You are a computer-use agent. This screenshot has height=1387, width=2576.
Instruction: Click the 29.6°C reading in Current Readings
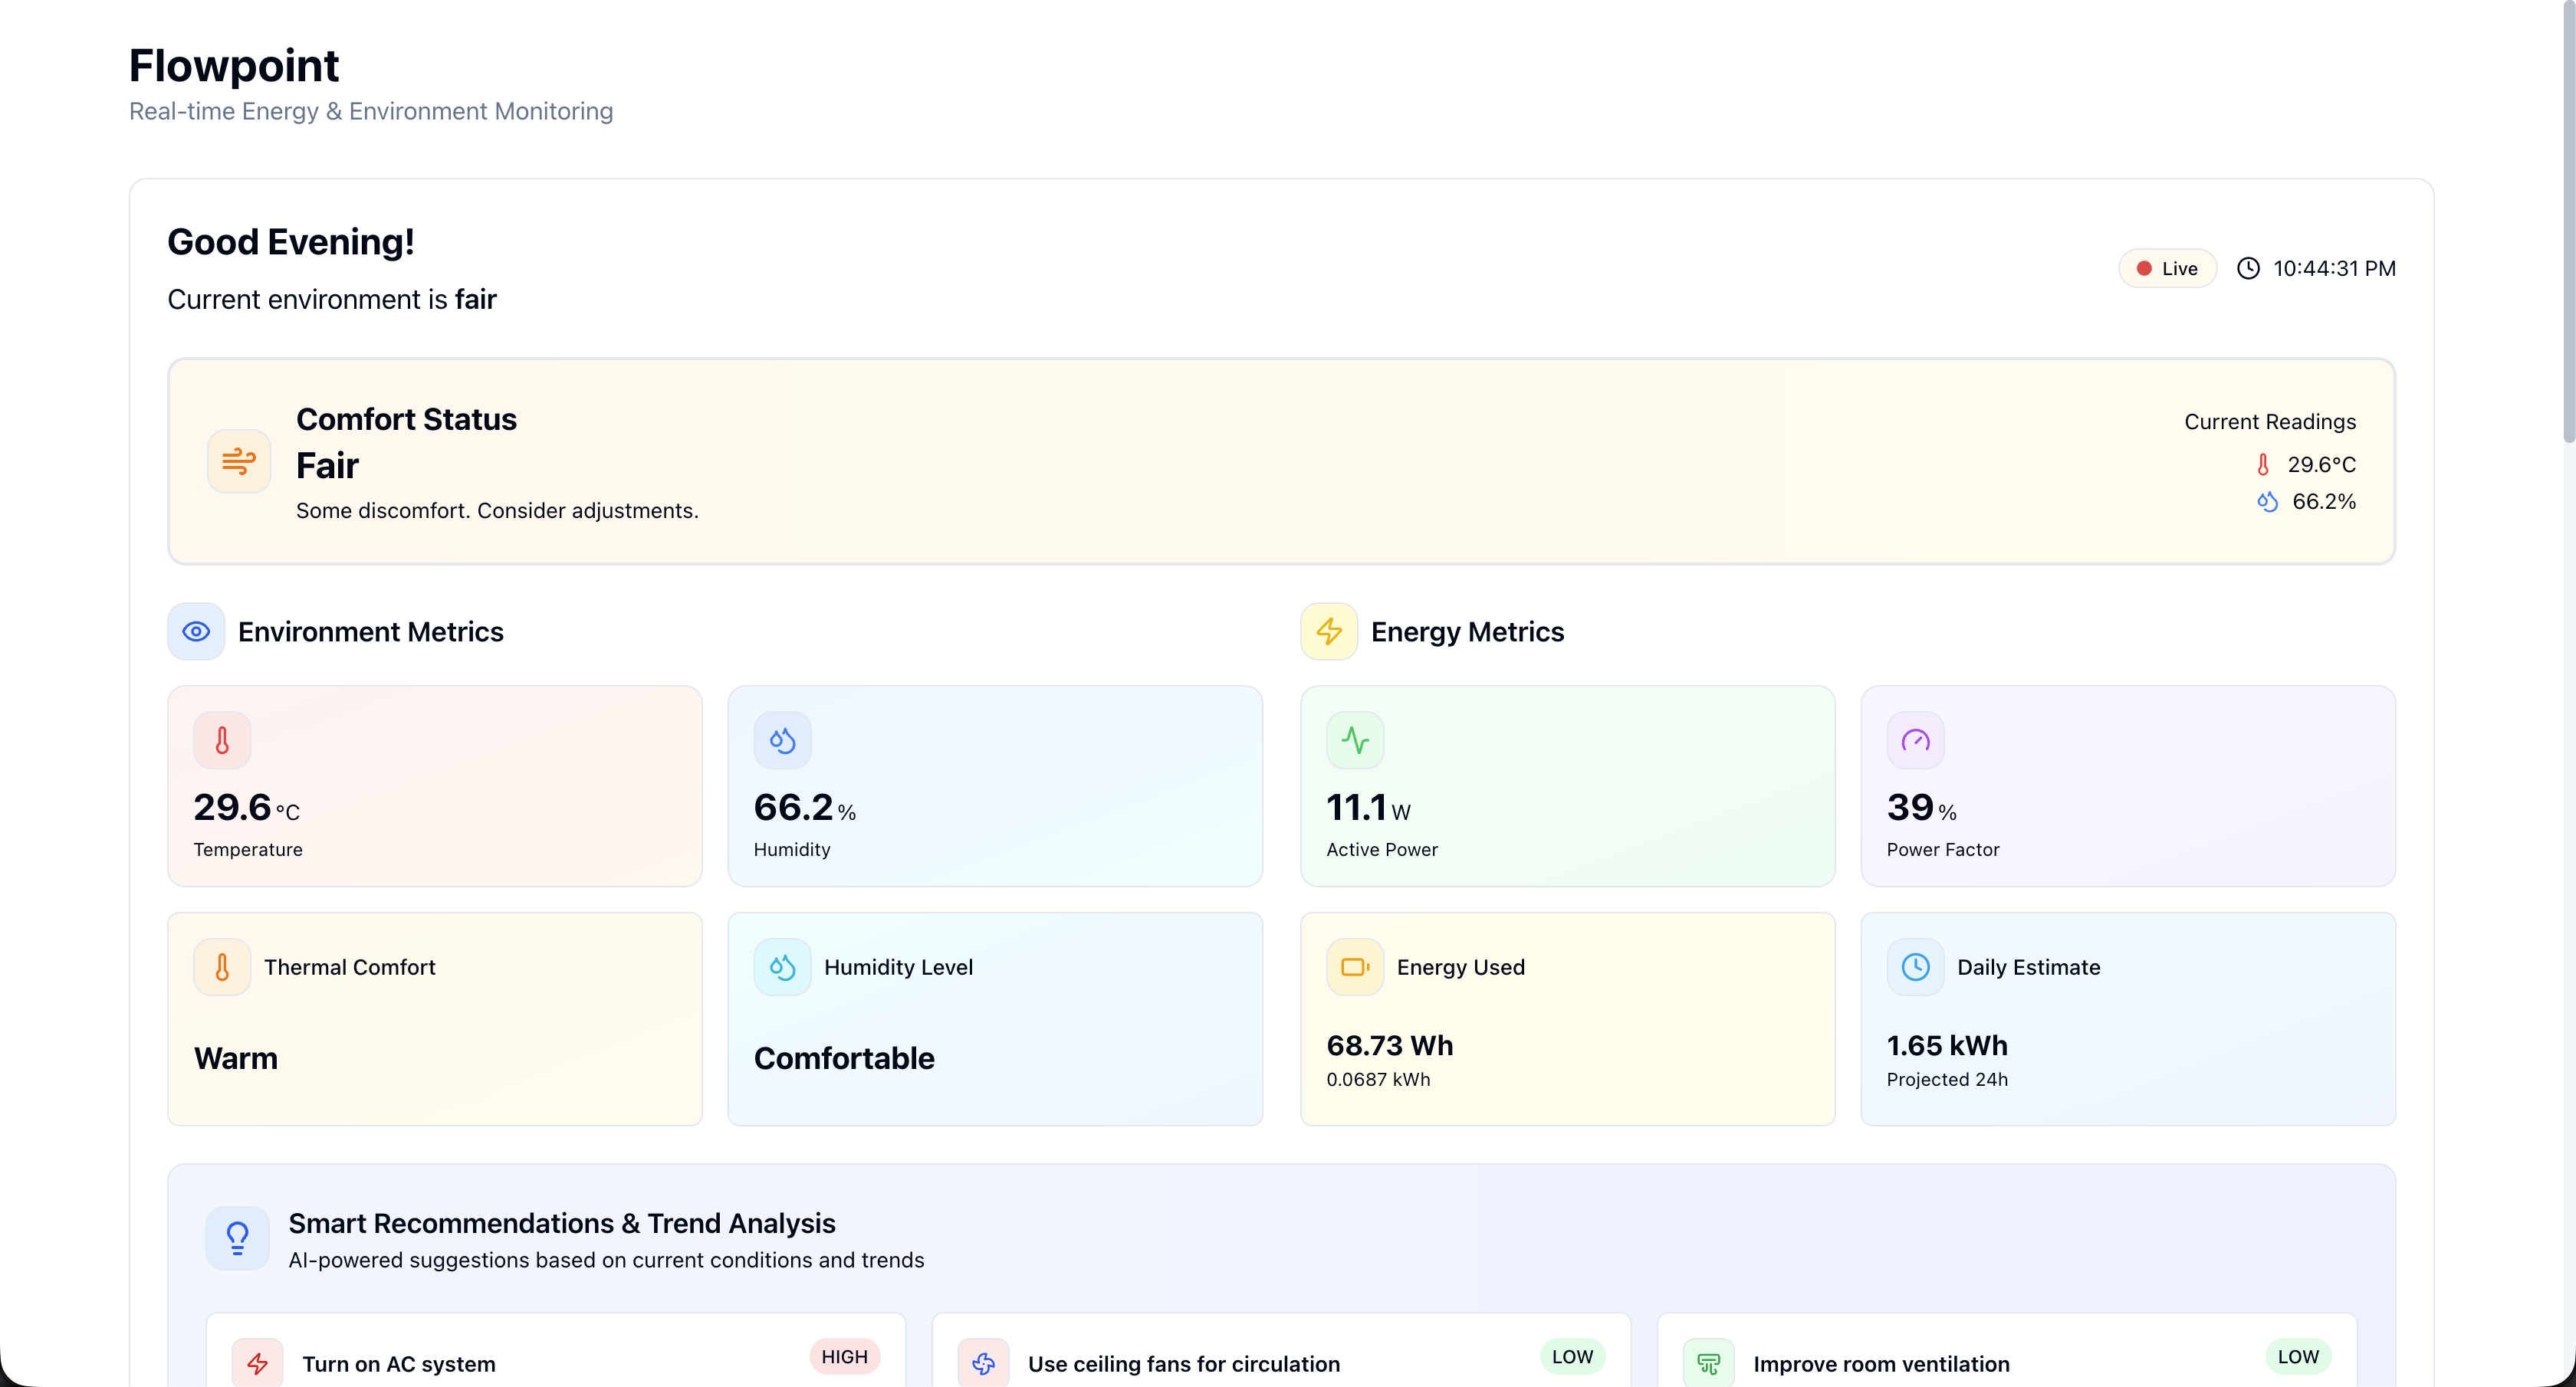[2322, 464]
